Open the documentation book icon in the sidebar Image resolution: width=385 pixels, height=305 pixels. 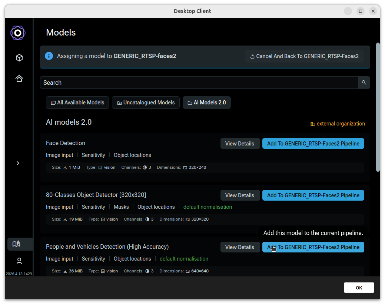(16, 244)
